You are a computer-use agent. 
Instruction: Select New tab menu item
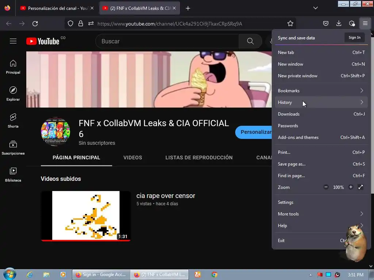(321, 52)
